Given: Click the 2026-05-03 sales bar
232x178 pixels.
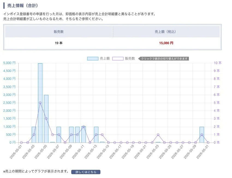Looking at the screenshot, I should [x=34, y=135].
